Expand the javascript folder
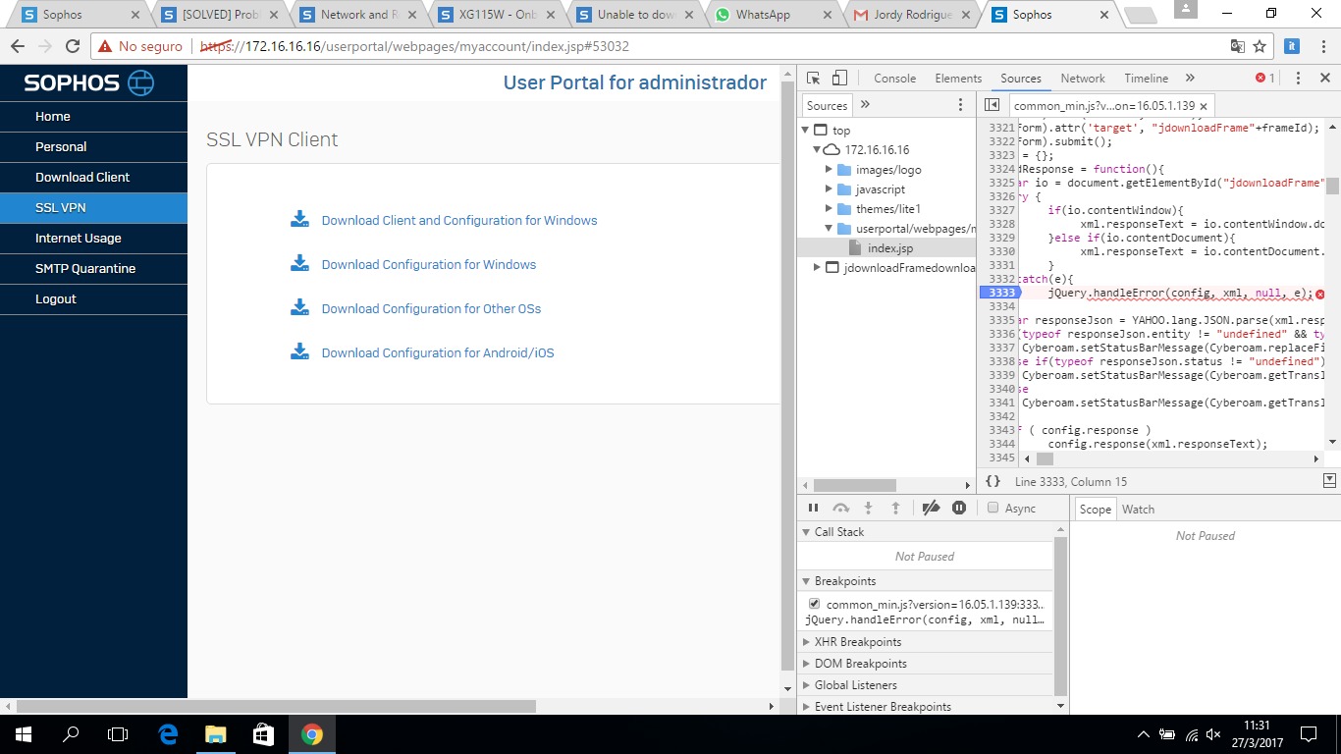Viewport: 1341px width, 754px height. [x=829, y=189]
